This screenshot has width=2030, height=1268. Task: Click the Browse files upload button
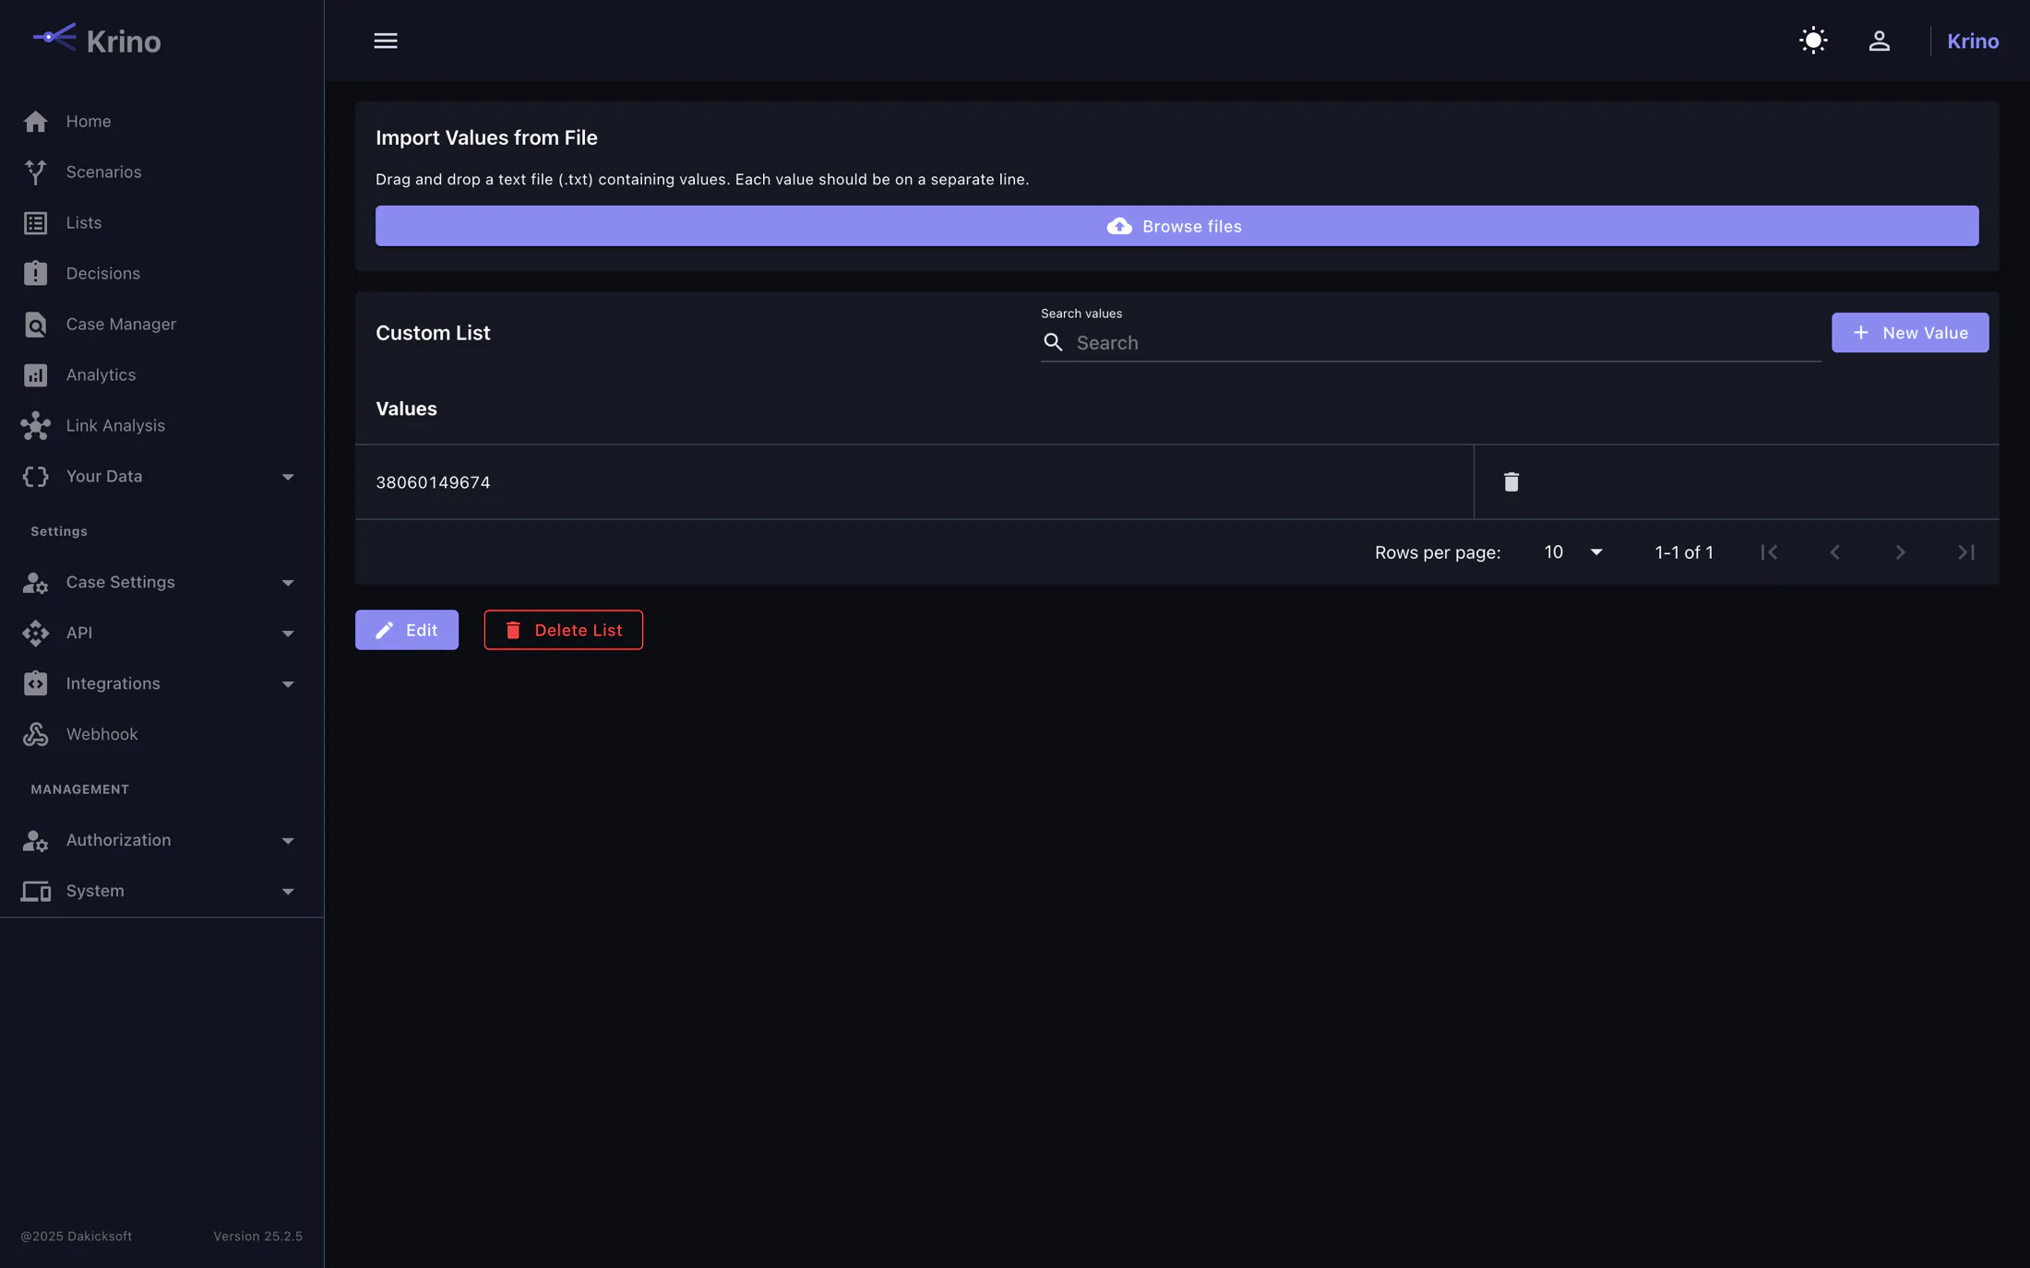point(1176,226)
